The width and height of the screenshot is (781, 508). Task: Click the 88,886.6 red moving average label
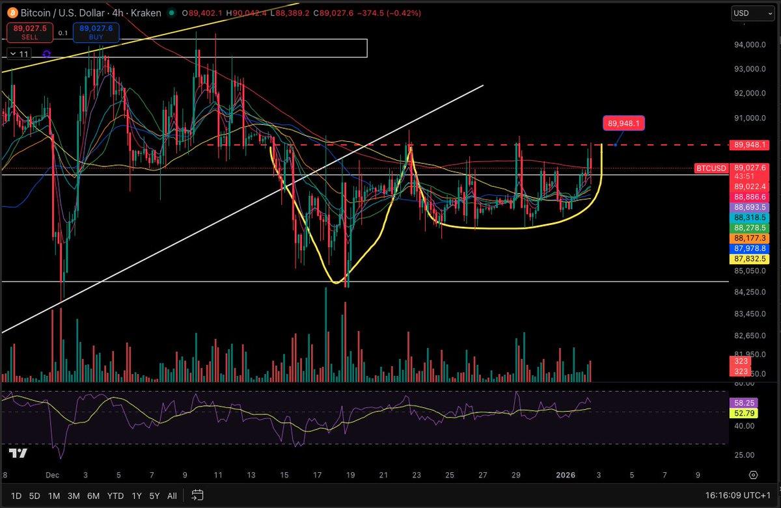point(748,196)
